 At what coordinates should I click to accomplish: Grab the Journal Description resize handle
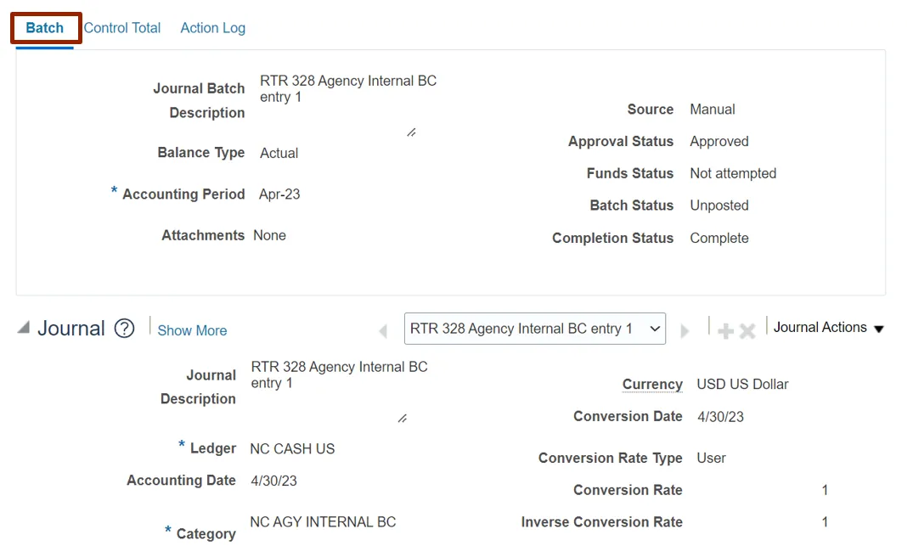402,419
